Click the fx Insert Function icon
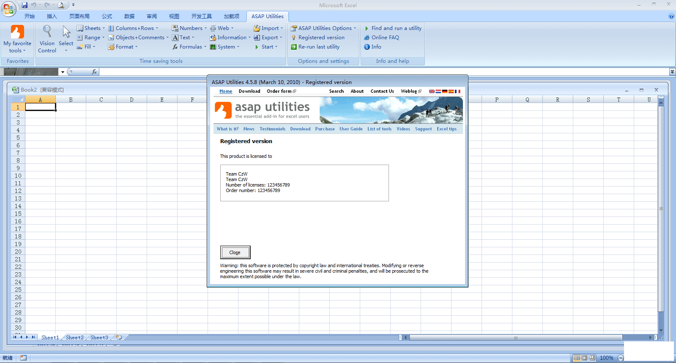This screenshot has height=363, width=676. point(94,72)
